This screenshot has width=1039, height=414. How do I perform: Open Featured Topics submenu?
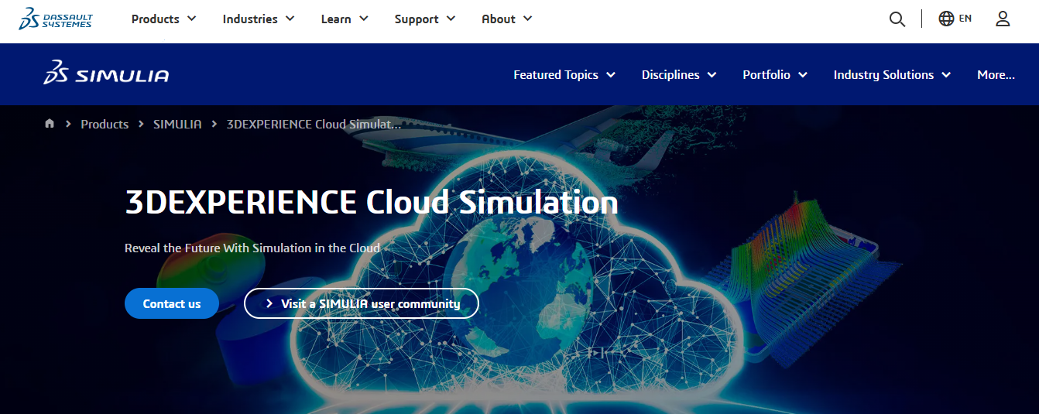pos(564,74)
